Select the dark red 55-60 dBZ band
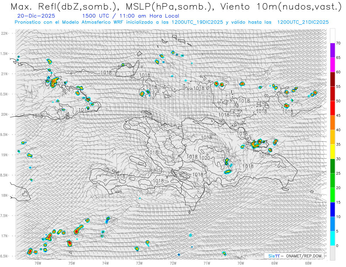Screen dimensions: 346x267 pyautogui.click(x=332, y=79)
